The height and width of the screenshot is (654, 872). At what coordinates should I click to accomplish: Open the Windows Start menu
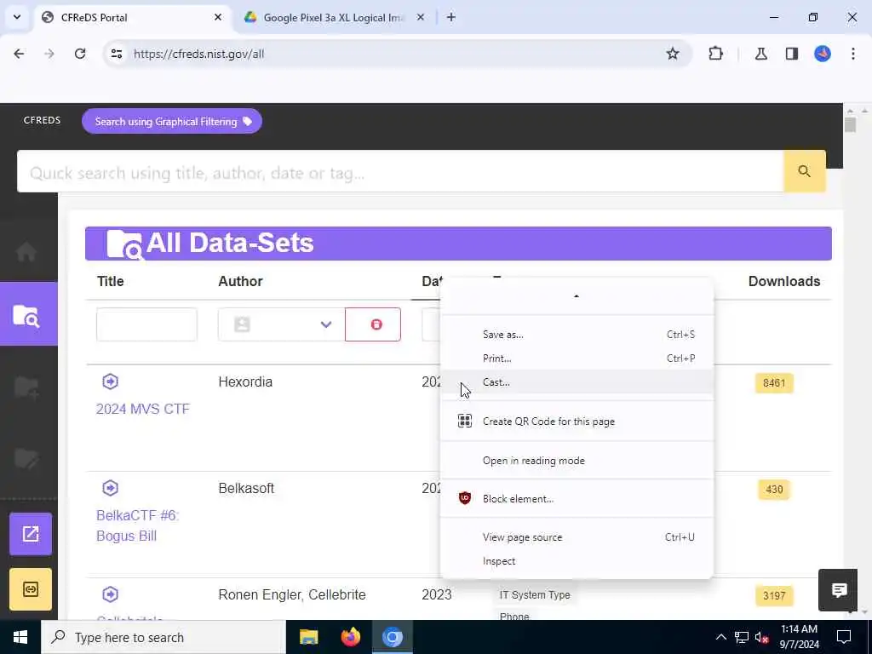pos(20,637)
